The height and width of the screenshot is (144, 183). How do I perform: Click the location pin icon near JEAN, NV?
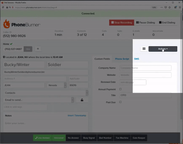pyautogui.click(x=4, y=57)
